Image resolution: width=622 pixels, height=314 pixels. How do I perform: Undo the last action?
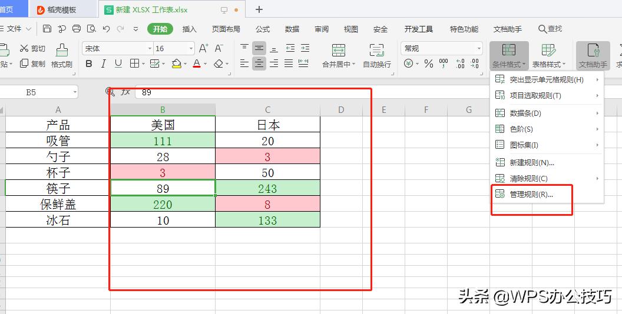click(106, 28)
